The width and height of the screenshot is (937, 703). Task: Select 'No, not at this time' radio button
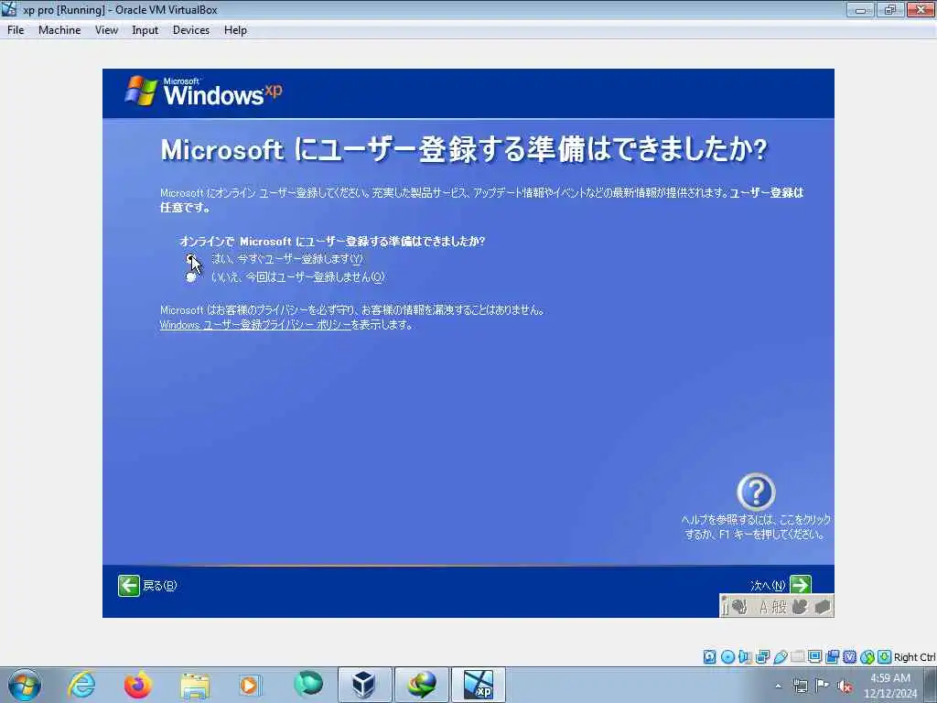190,276
